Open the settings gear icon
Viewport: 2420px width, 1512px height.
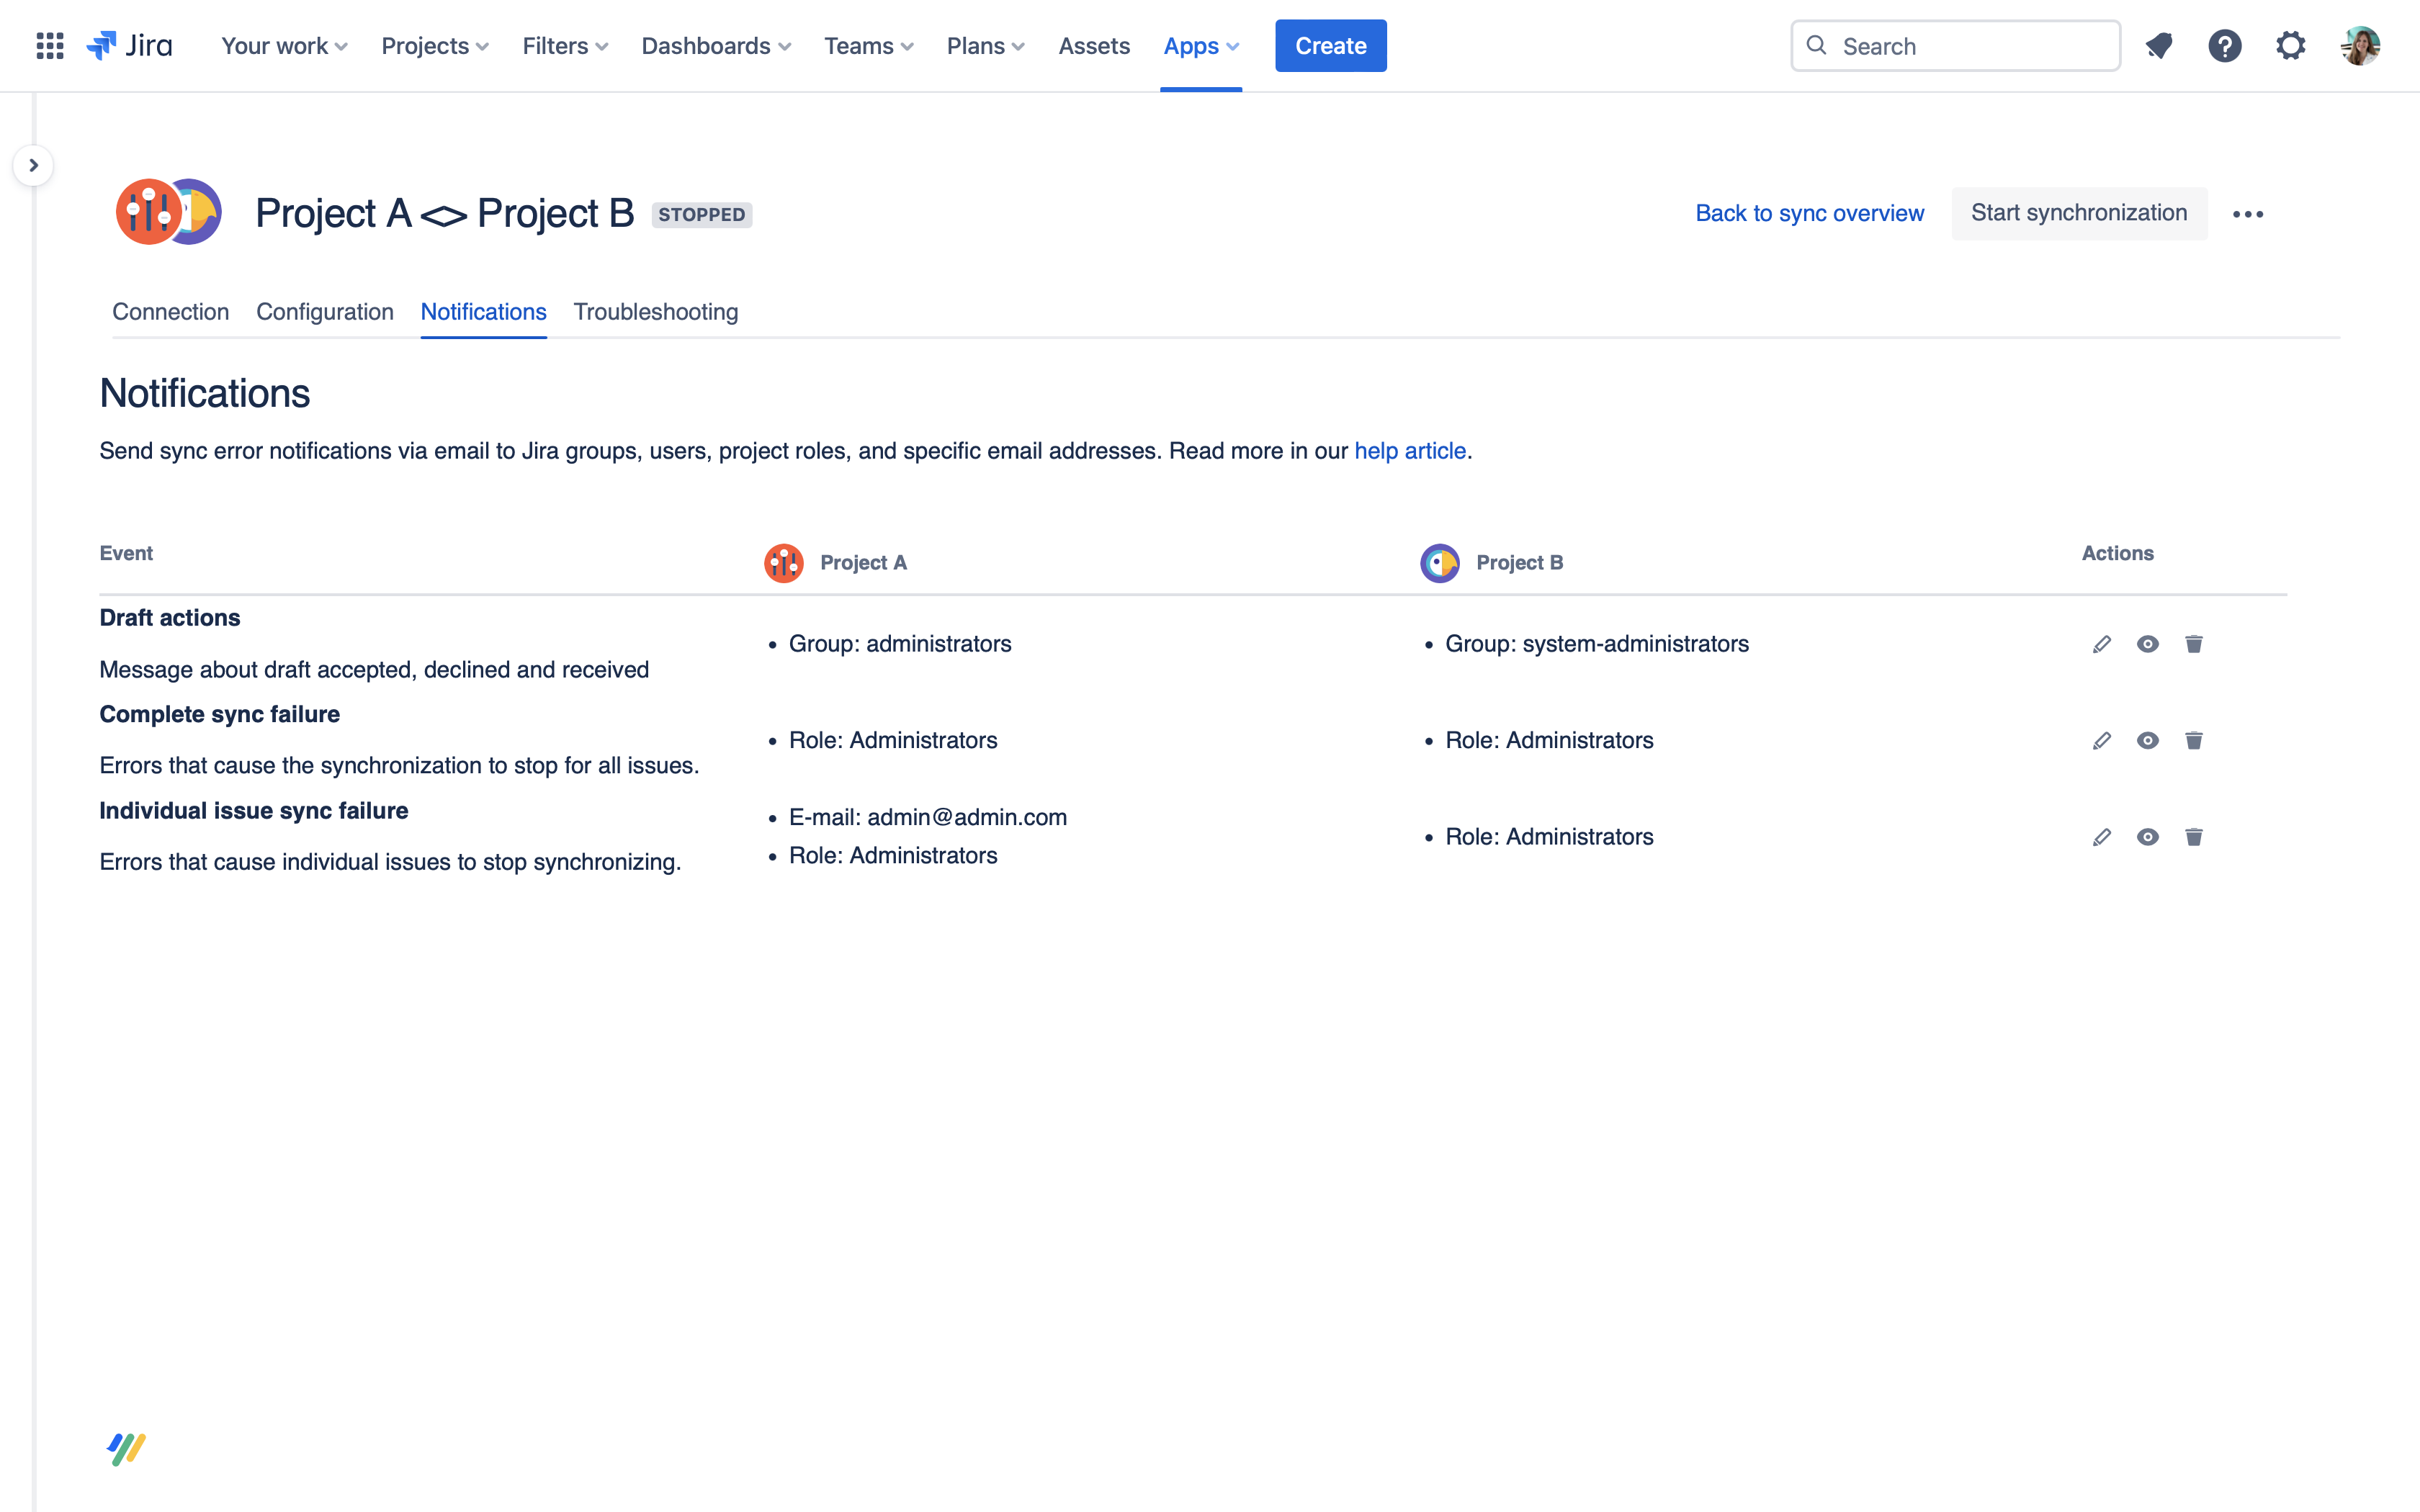click(2290, 46)
